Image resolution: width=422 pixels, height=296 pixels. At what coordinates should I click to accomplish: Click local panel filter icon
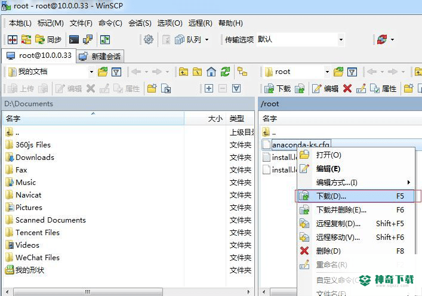pos(116,72)
